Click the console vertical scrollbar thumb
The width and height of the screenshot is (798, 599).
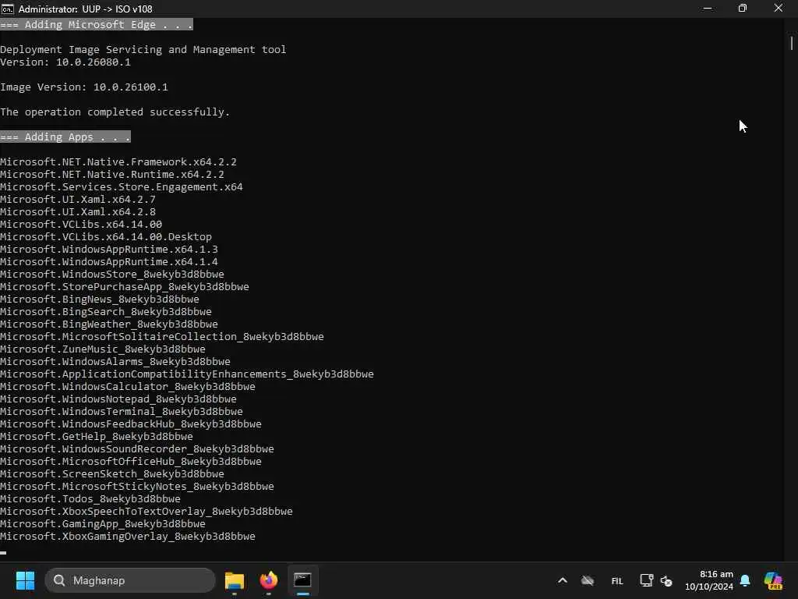(792, 43)
